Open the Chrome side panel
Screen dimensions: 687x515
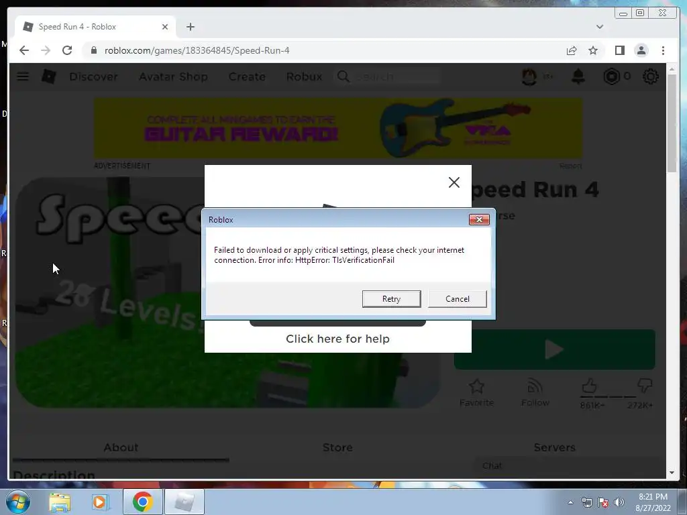coord(619,50)
